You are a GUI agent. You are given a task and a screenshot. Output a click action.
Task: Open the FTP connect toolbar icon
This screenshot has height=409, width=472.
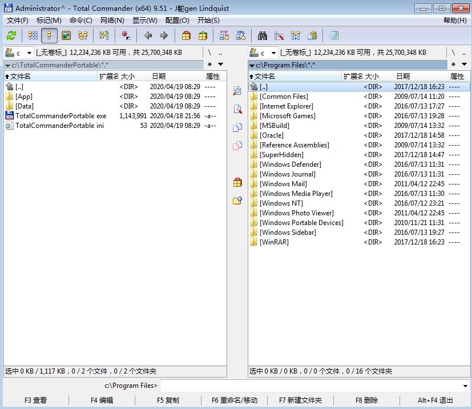(224, 35)
